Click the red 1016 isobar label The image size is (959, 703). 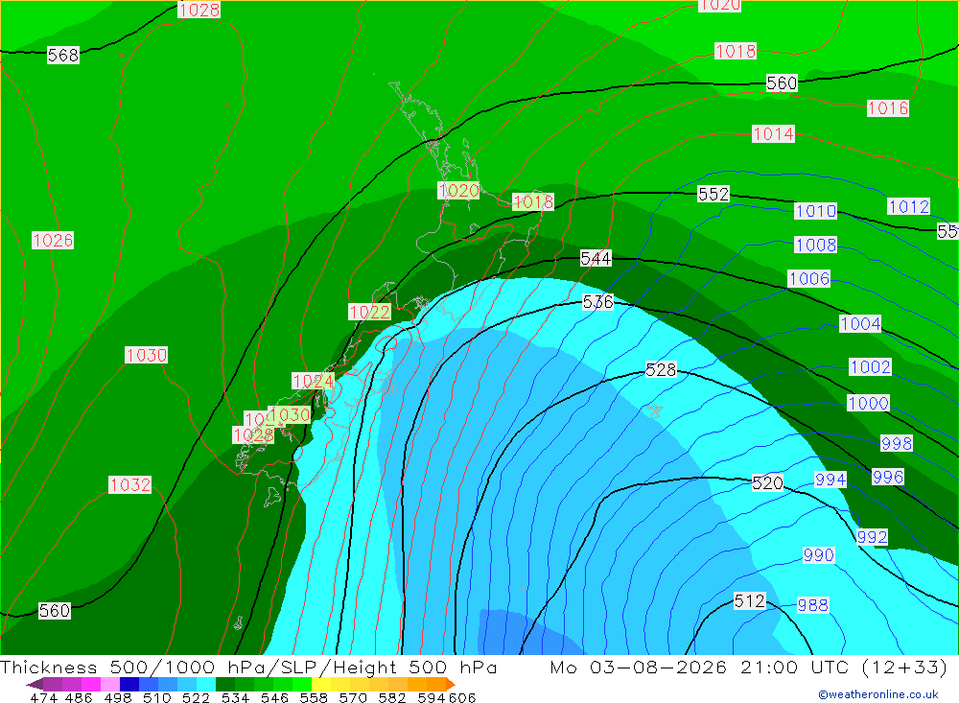(888, 109)
